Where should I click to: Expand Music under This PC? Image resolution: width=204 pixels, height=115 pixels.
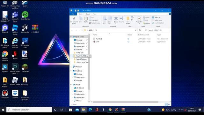pyautogui.click(x=72, y=101)
